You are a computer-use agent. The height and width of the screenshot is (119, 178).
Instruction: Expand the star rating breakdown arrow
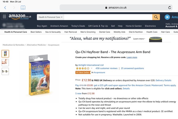pyautogui.click(x=92, y=68)
